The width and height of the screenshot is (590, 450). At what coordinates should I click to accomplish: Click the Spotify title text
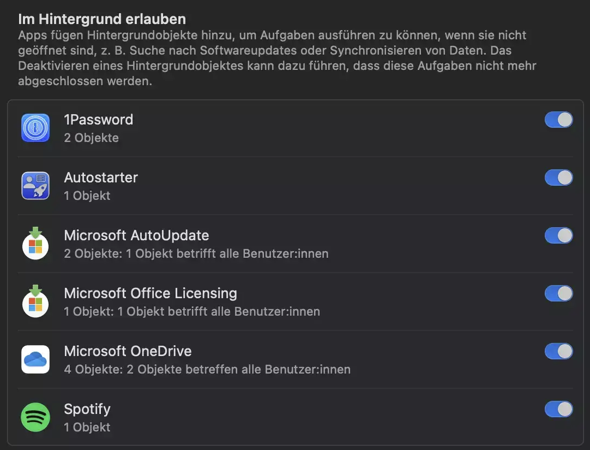pyautogui.click(x=87, y=409)
